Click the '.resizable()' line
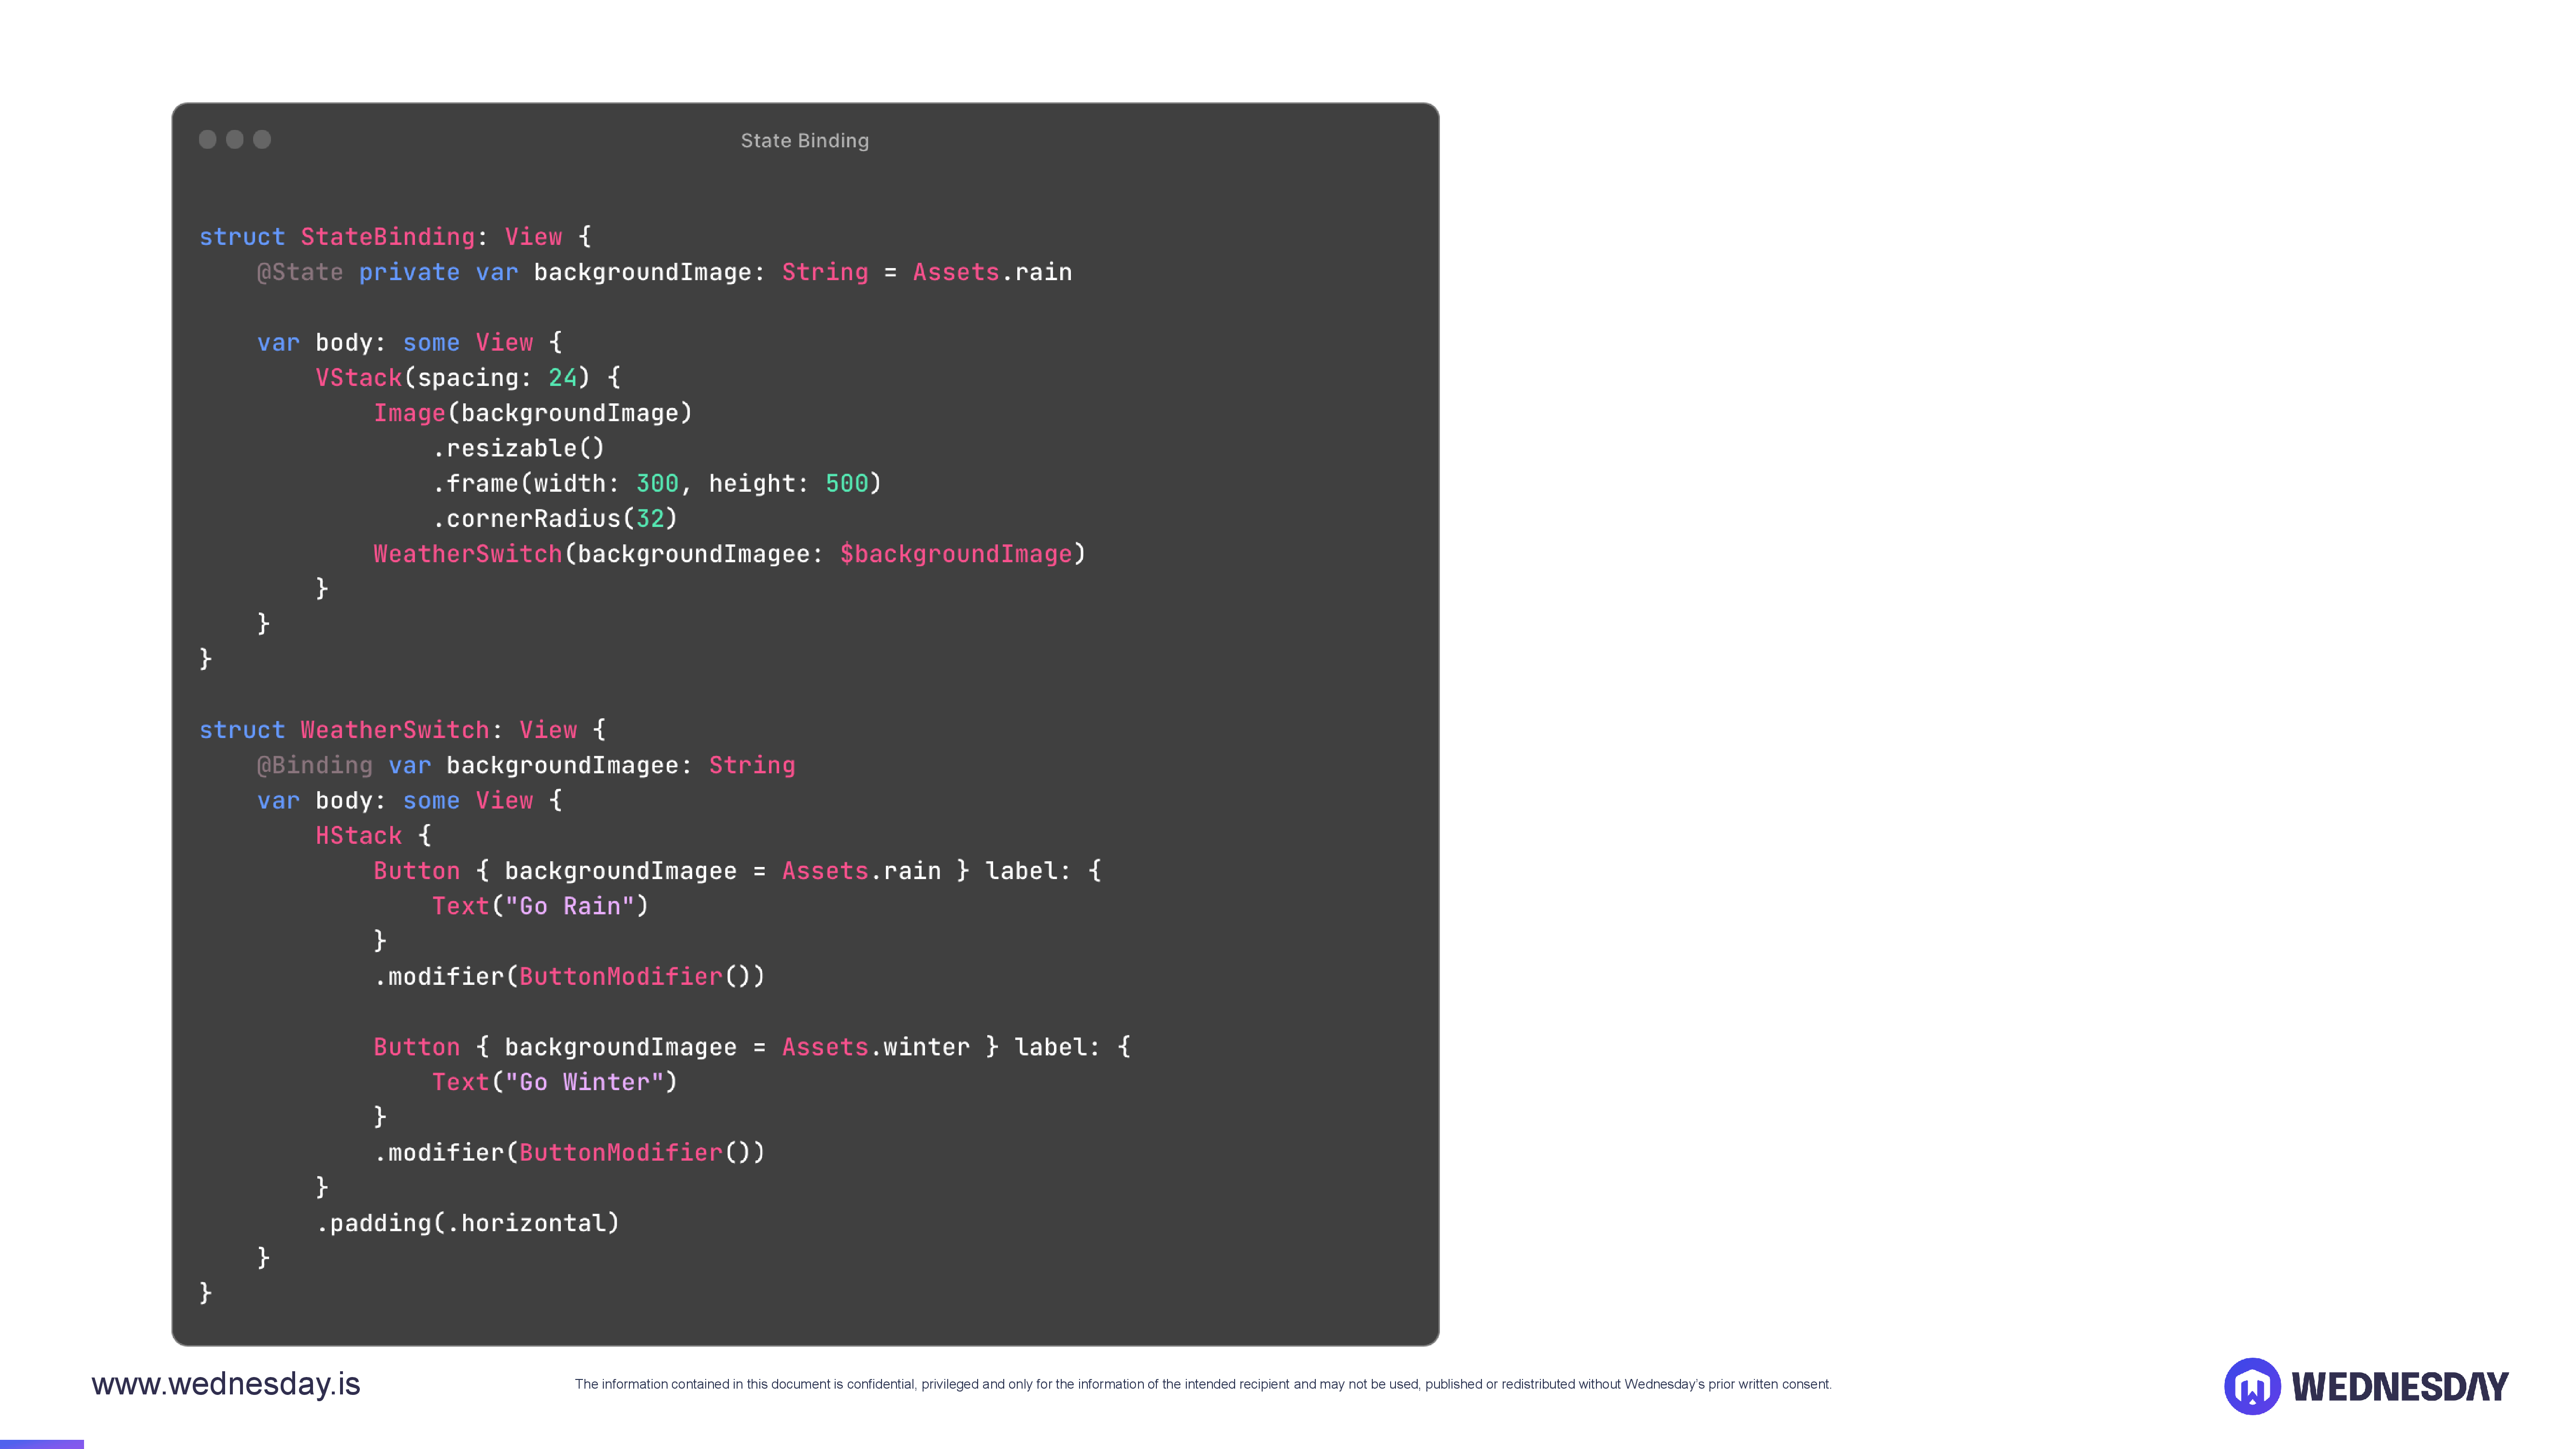The width and height of the screenshot is (2576, 1449). (x=519, y=448)
